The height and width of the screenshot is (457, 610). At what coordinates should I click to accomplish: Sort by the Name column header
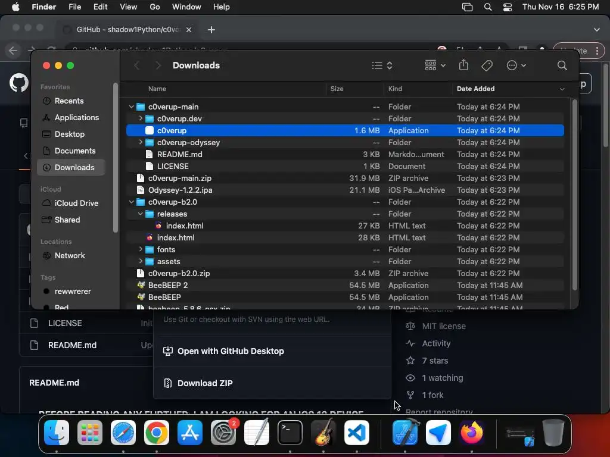157,89
